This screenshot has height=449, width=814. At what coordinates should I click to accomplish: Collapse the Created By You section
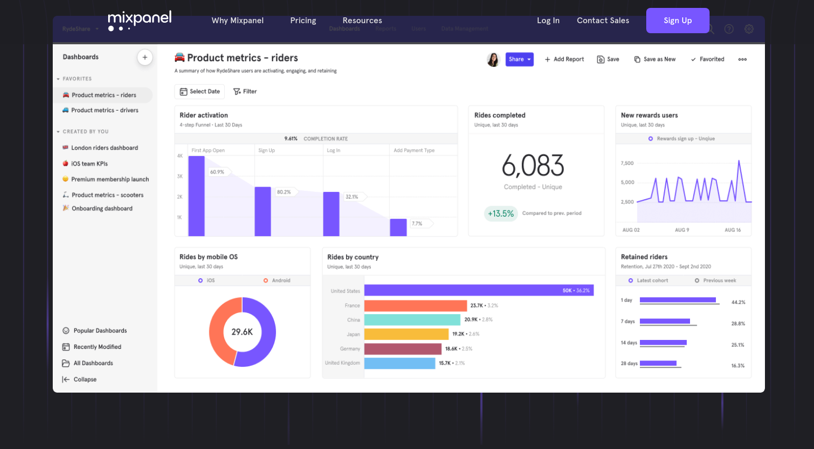[x=59, y=132]
